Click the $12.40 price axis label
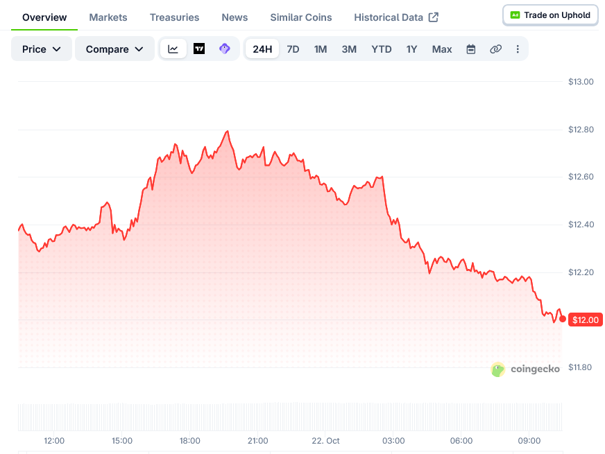605x454 pixels. 581,225
